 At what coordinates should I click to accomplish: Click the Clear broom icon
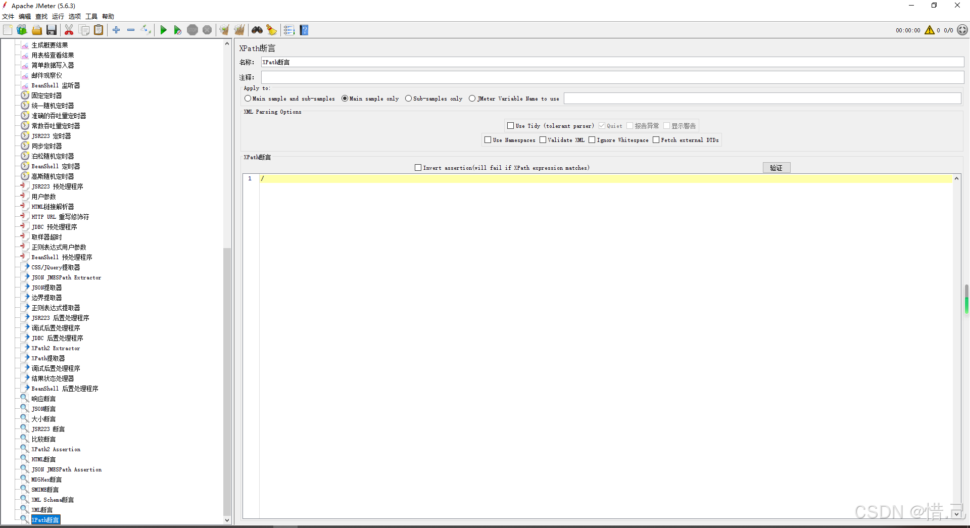pos(224,30)
